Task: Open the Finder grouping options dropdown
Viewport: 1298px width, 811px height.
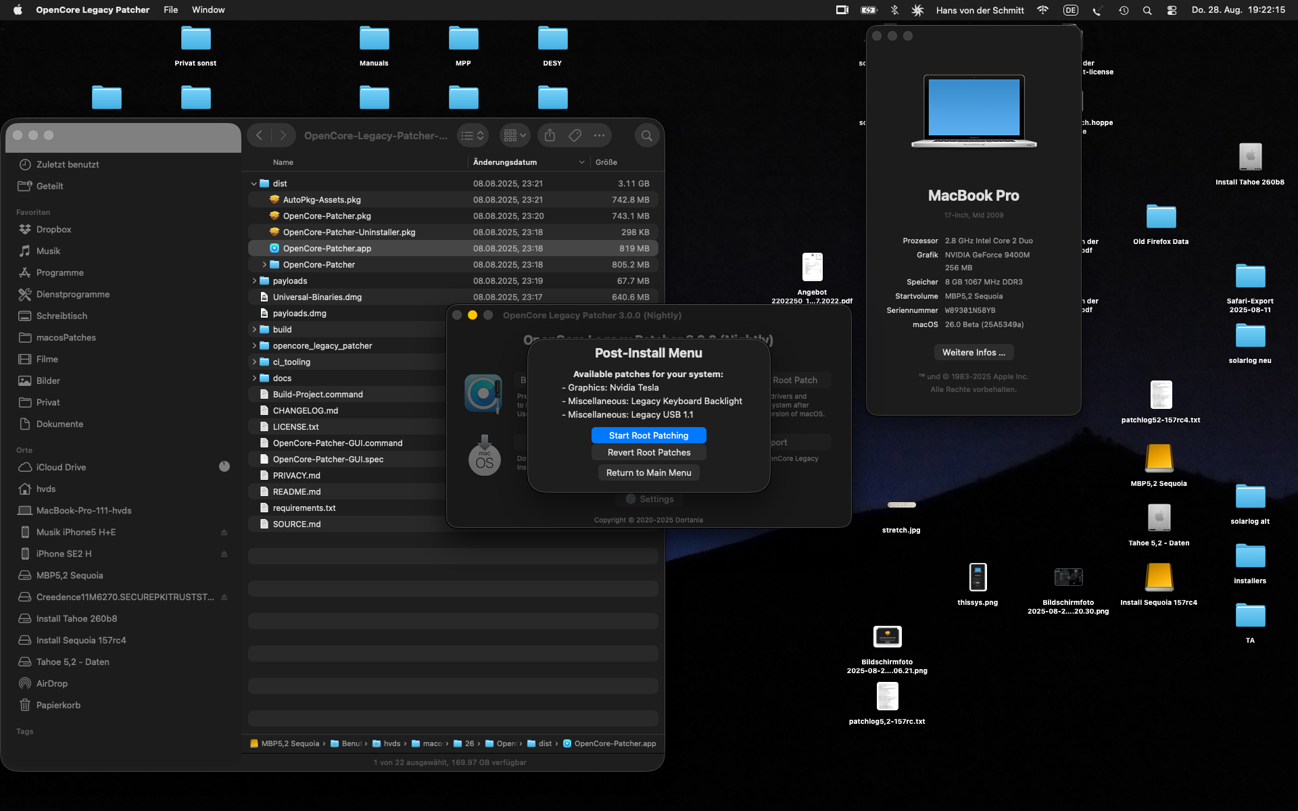Action: point(514,136)
